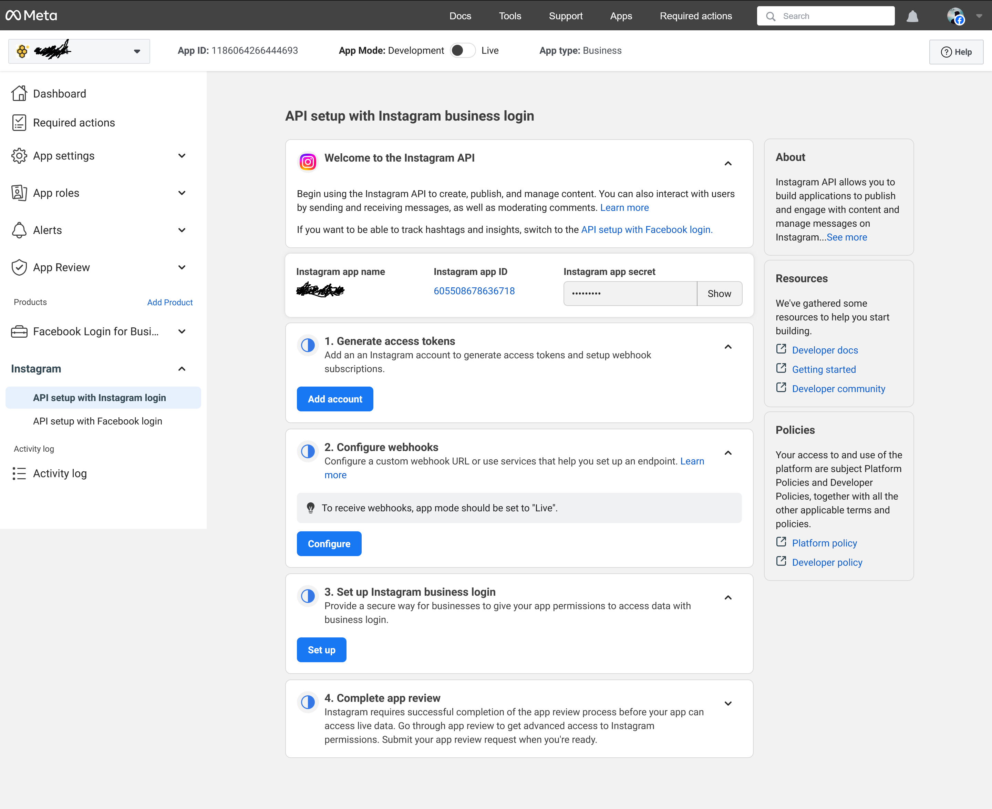The width and height of the screenshot is (992, 809).
Task: Click Instagram app ID 605508678636718
Action: [474, 291]
